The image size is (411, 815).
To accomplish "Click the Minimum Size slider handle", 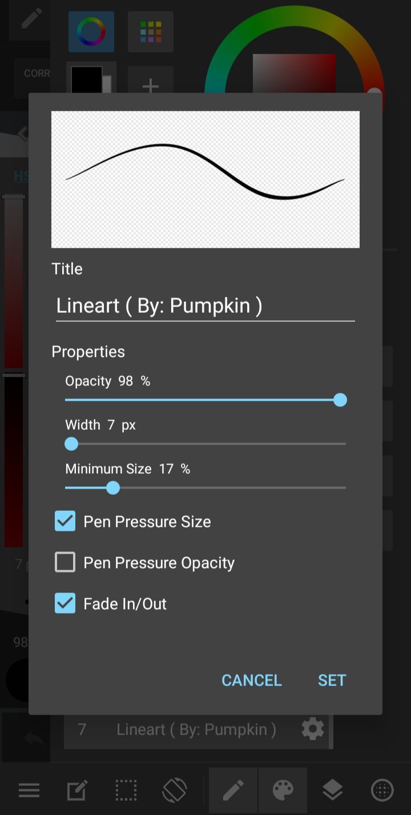I will coord(113,487).
